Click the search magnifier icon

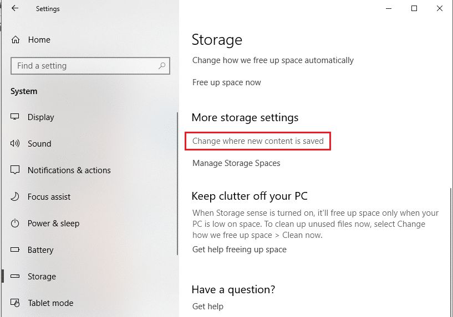(x=162, y=66)
